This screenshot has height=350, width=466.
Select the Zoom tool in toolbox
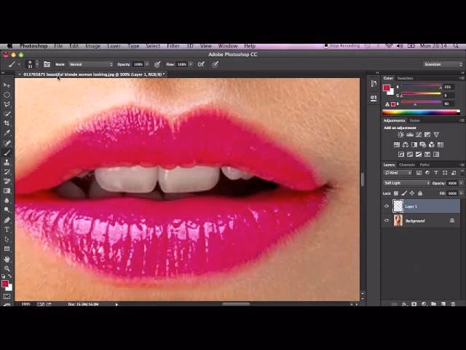(7, 268)
